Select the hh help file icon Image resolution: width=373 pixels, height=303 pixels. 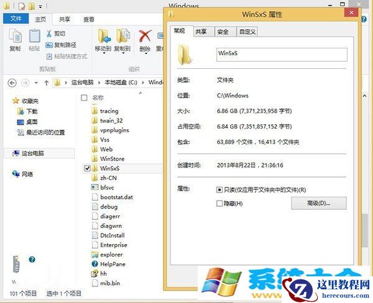pos(94,274)
